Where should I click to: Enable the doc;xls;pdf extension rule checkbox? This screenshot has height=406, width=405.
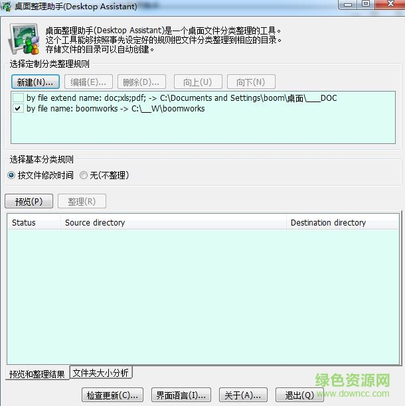[18, 98]
